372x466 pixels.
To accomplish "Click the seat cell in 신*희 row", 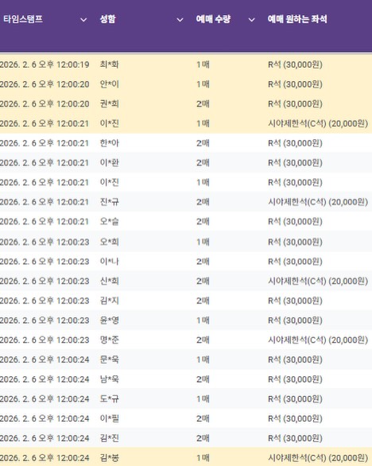I will tap(318, 281).
